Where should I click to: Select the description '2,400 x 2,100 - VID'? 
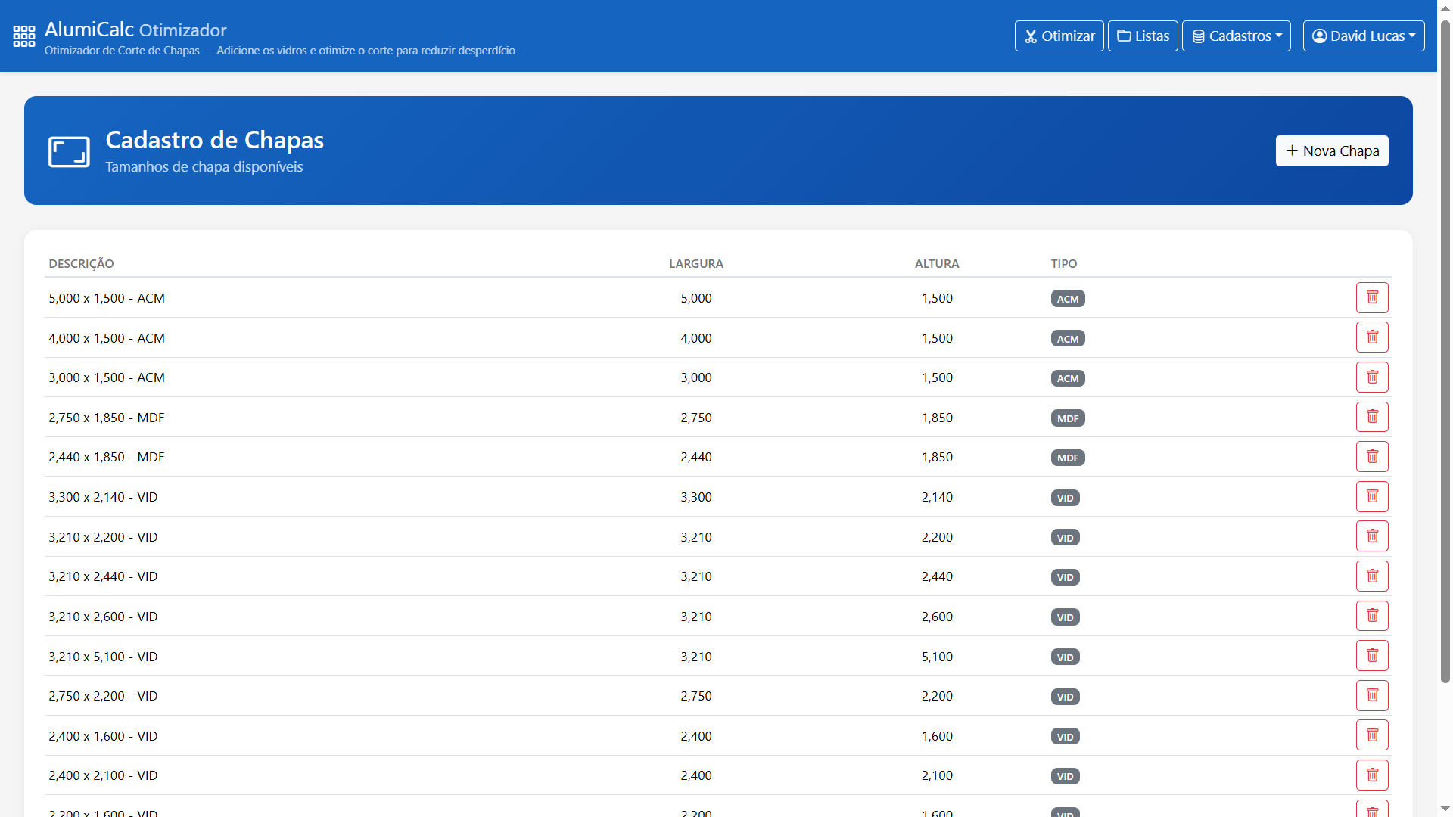click(103, 775)
